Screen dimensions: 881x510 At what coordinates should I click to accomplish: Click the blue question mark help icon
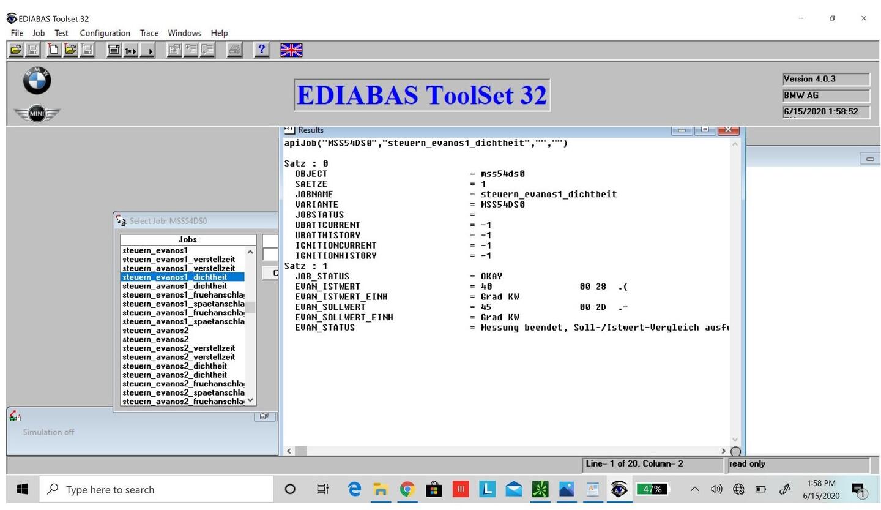point(261,50)
